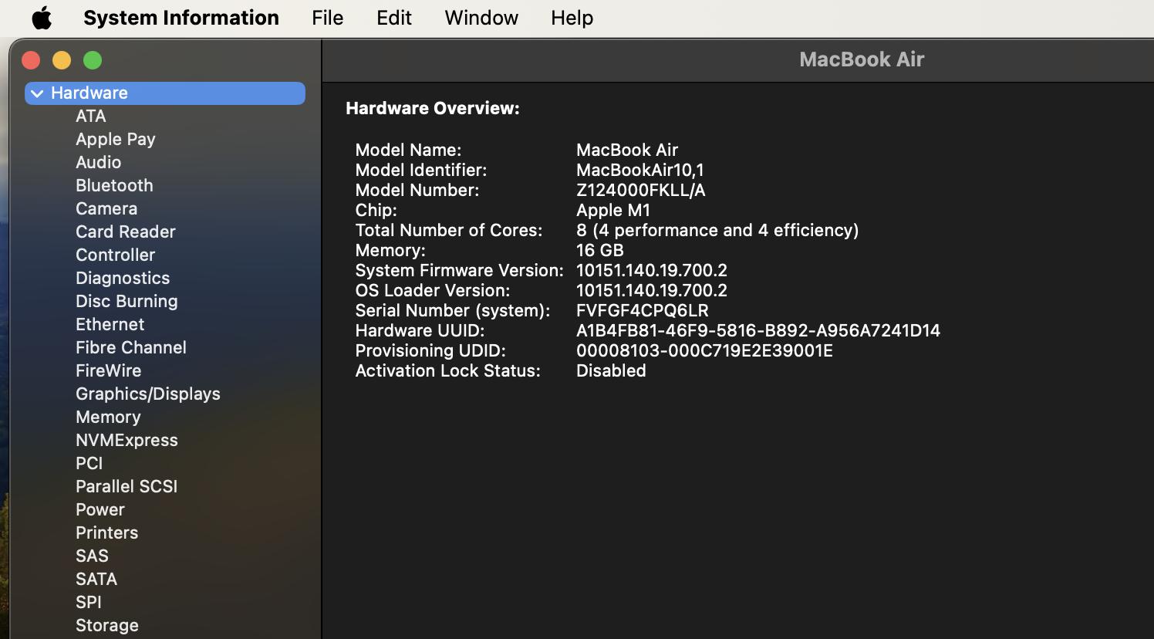Click the serial number FVFGF4CPQ6LR
The width and height of the screenshot is (1154, 639).
pos(643,310)
